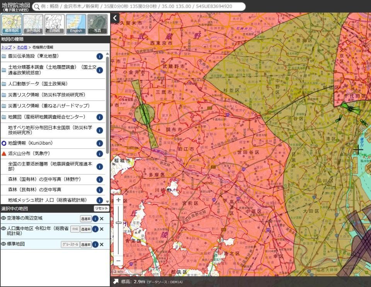This screenshot has height=287, width=371.
Task: Click the 標高 elevation readout
Action: (x=133, y=282)
